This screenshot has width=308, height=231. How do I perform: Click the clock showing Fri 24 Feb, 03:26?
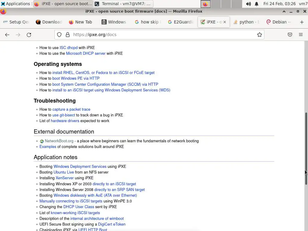[279, 4]
